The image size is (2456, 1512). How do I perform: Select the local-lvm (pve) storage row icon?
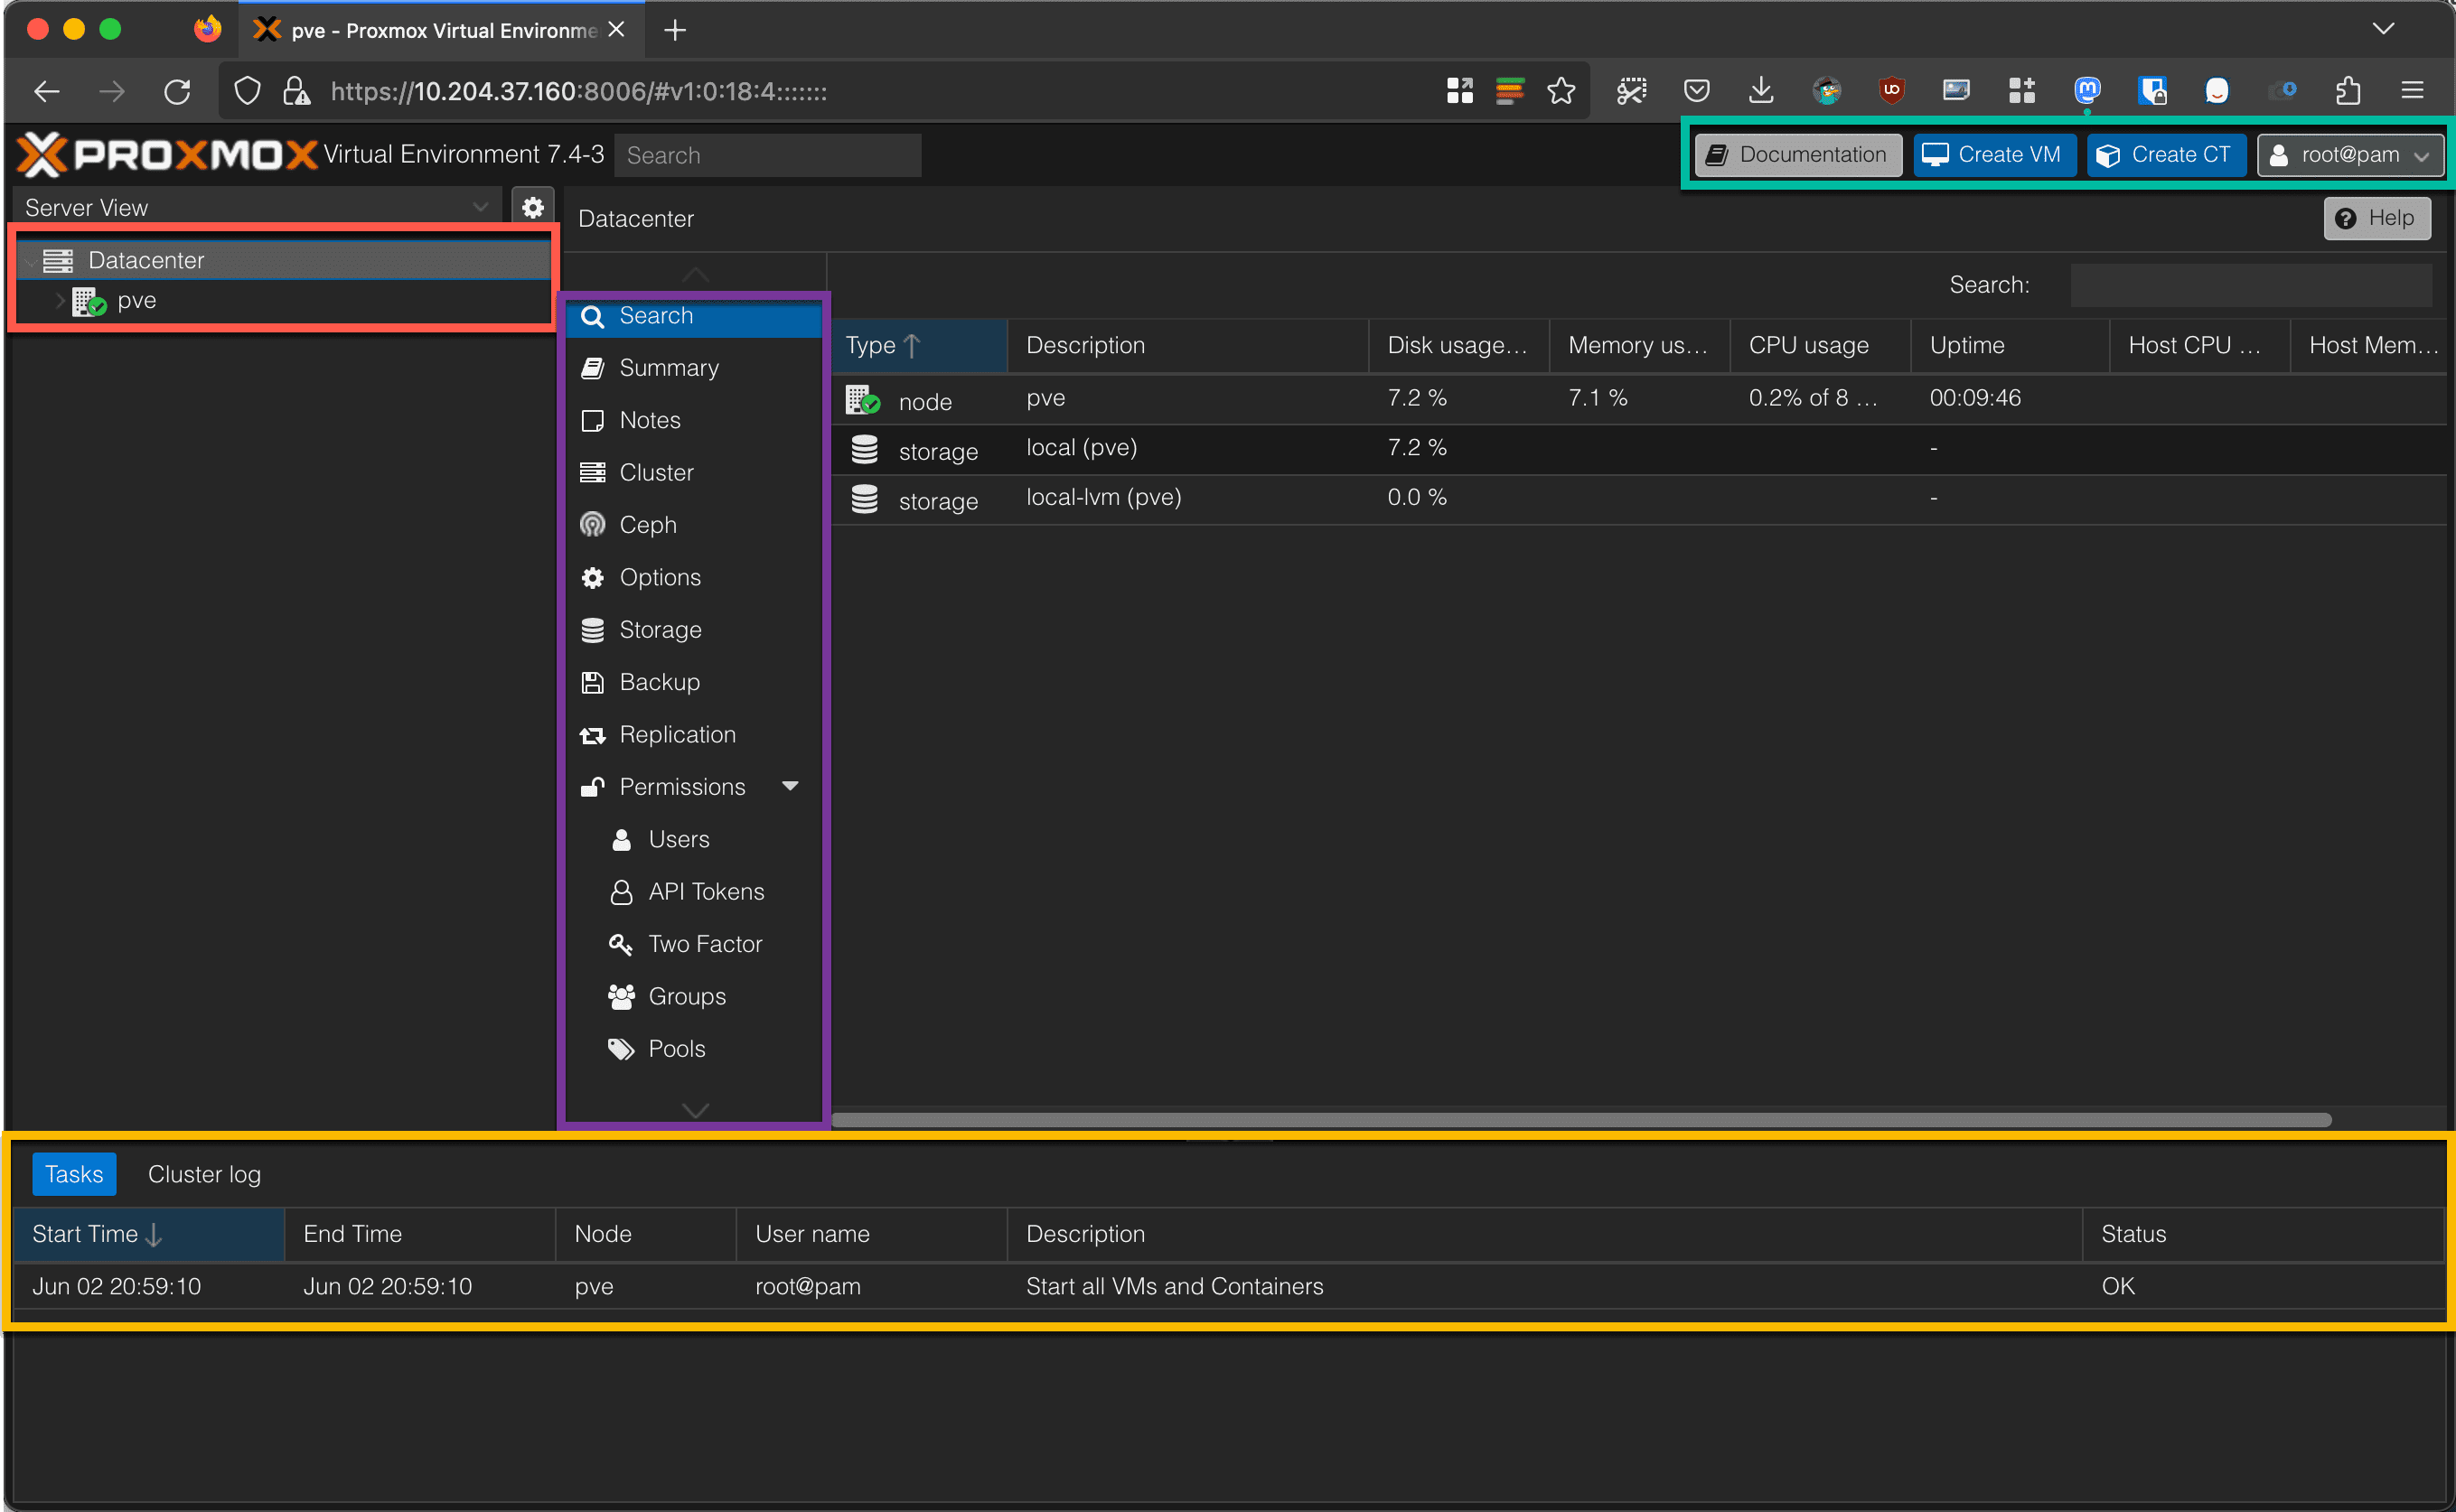865,499
